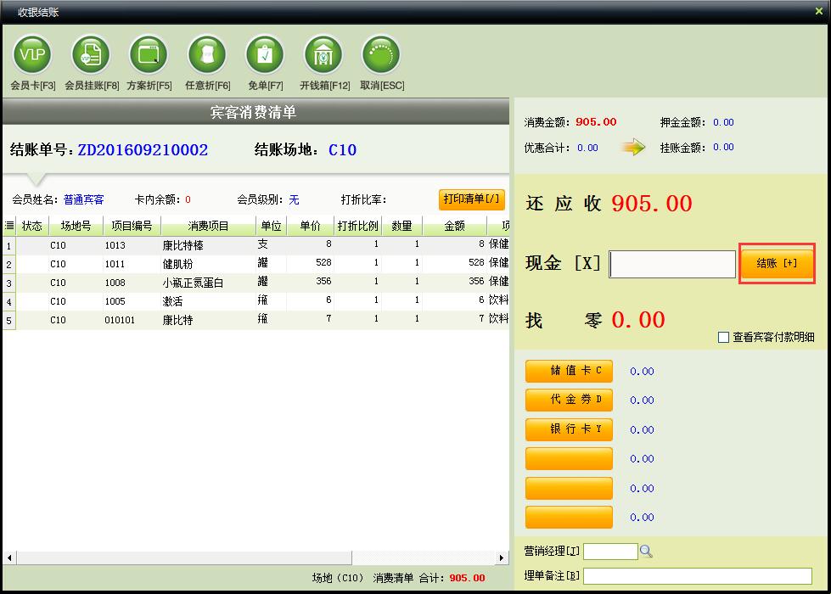The height and width of the screenshot is (594, 831).
Task: Click the 打印清单 button
Action: [471, 199]
